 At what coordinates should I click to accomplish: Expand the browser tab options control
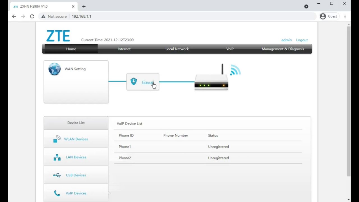(306, 6)
